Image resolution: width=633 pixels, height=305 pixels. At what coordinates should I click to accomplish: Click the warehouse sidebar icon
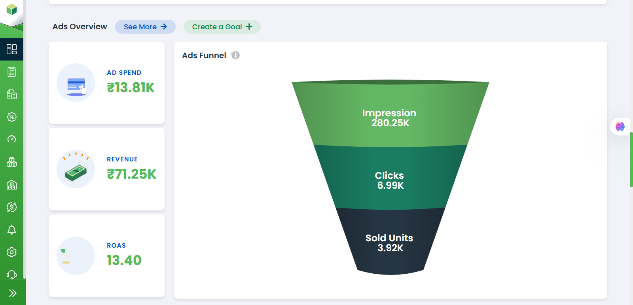tap(11, 185)
